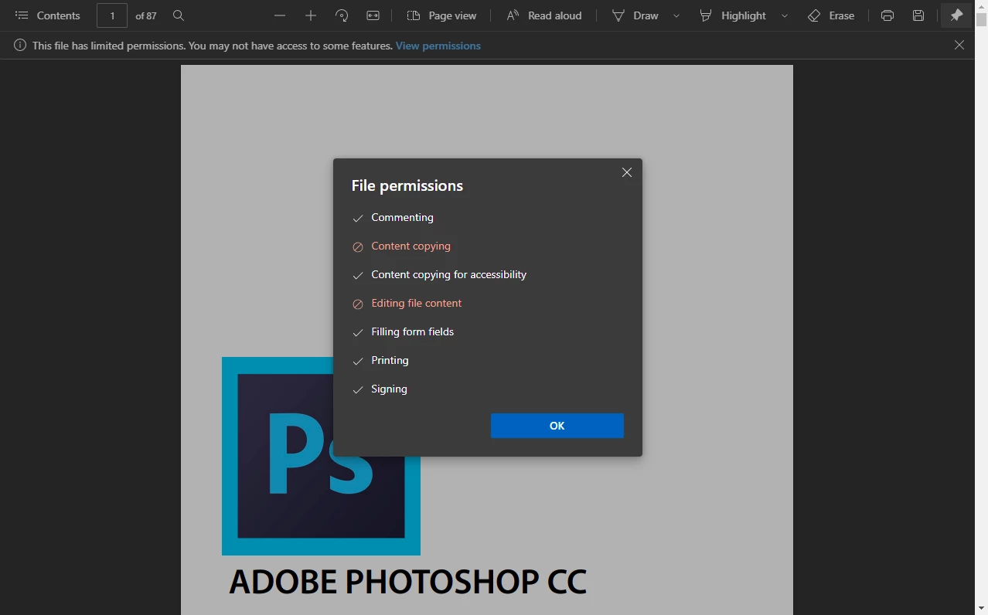
Task: Dismiss the limited permissions notification bar
Action: coord(959,45)
